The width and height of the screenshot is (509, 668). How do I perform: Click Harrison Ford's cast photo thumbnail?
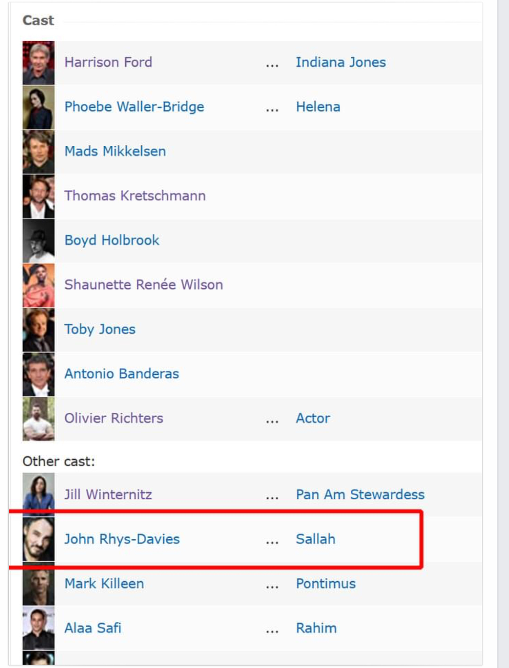pos(38,63)
